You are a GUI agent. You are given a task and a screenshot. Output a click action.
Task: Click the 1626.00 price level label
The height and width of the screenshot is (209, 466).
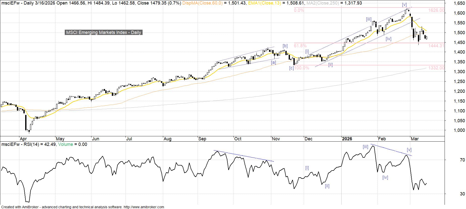436,10
